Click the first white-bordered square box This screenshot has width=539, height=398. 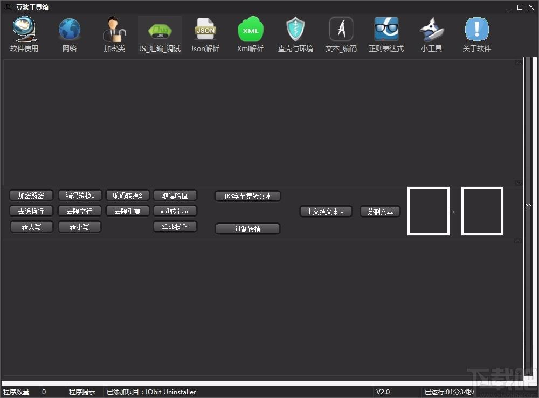429,211
